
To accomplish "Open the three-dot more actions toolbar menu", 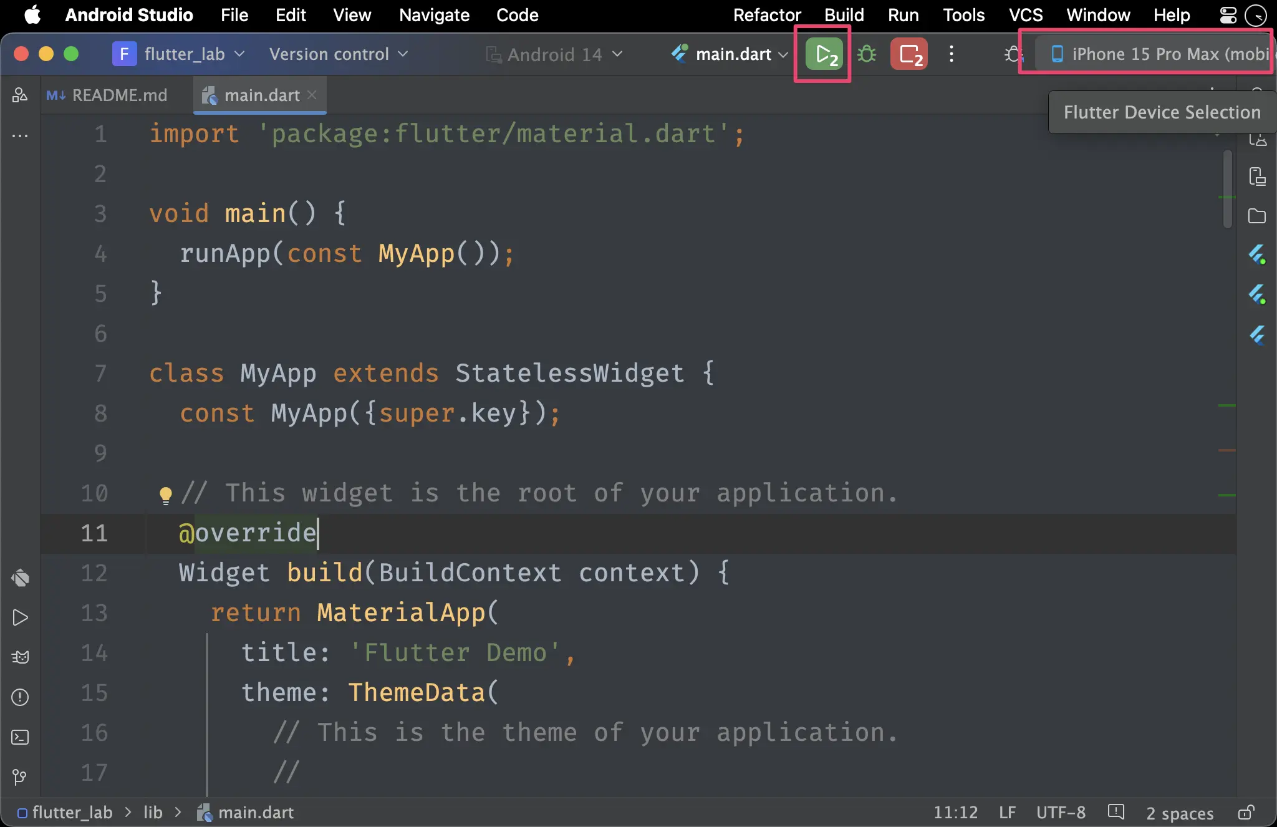I will pos(952,54).
